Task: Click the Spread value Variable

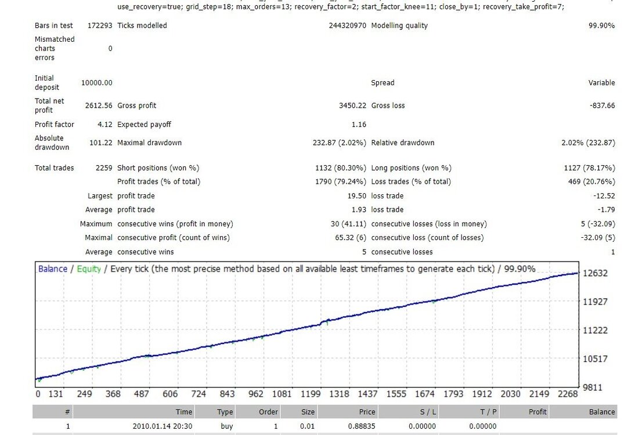Action: tap(601, 82)
